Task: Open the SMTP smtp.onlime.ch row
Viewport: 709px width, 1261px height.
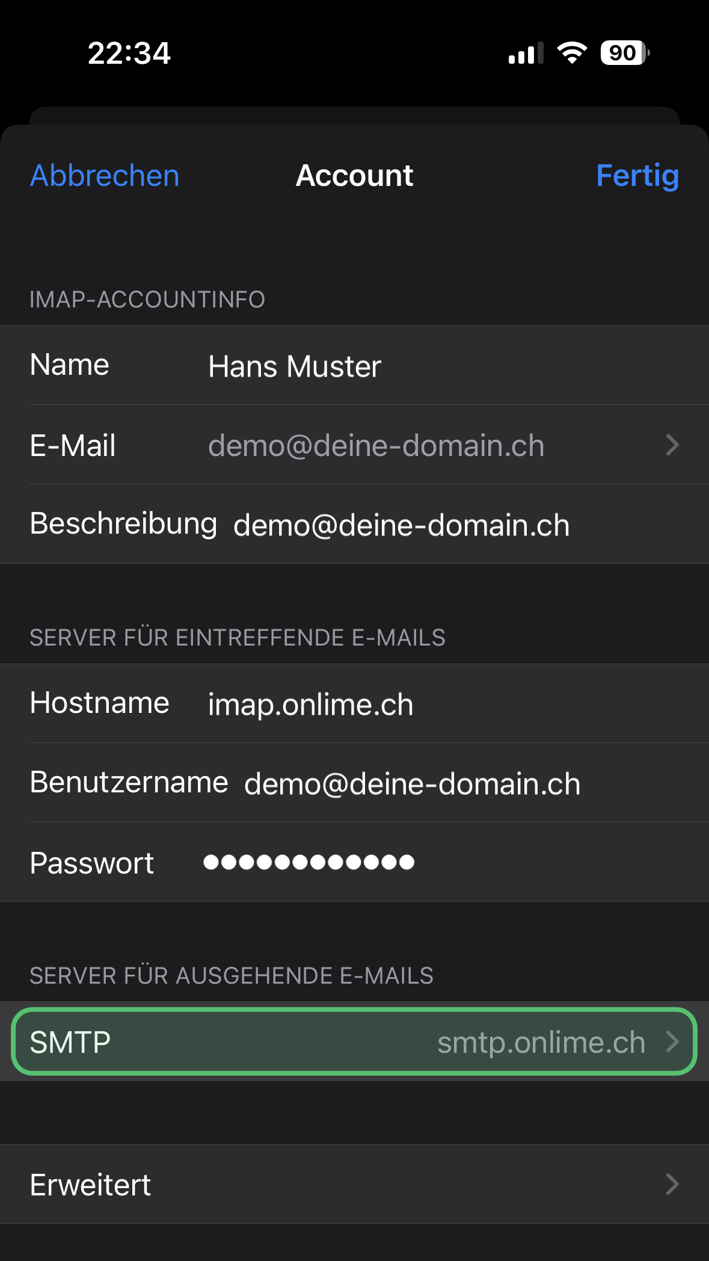Action: tap(354, 1041)
